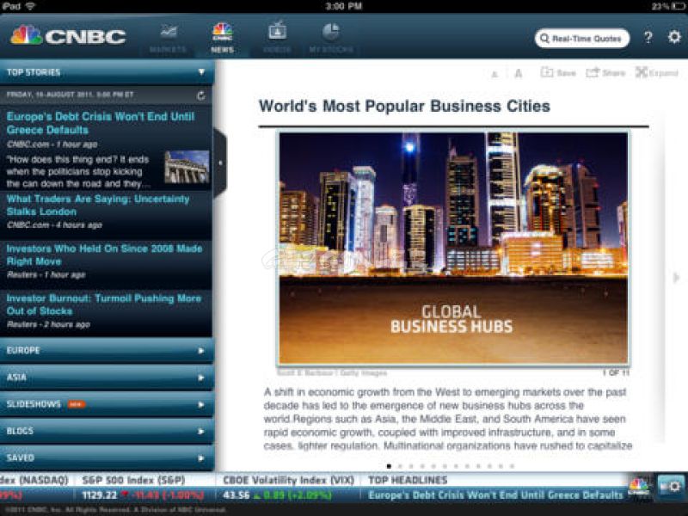688x516 pixels.
Task: Increase article font size with large A
Action: click(x=519, y=73)
